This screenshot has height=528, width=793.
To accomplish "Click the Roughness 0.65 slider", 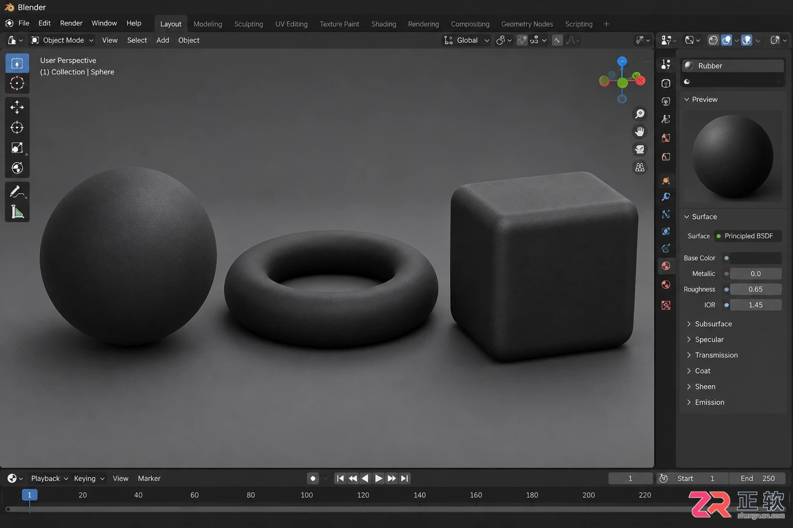I will point(756,289).
